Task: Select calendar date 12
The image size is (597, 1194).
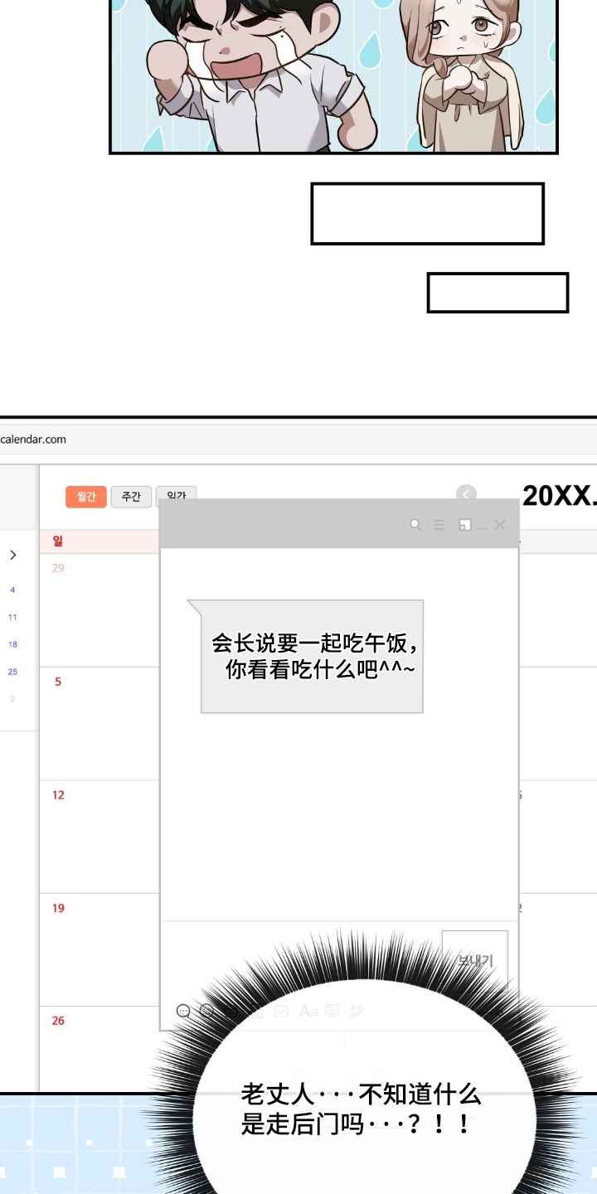Action: click(58, 794)
